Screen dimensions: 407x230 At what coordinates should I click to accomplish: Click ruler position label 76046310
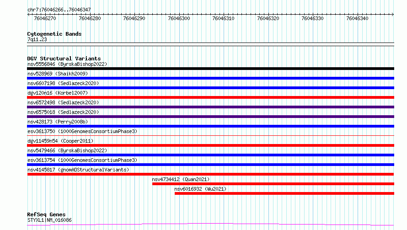click(x=224, y=18)
